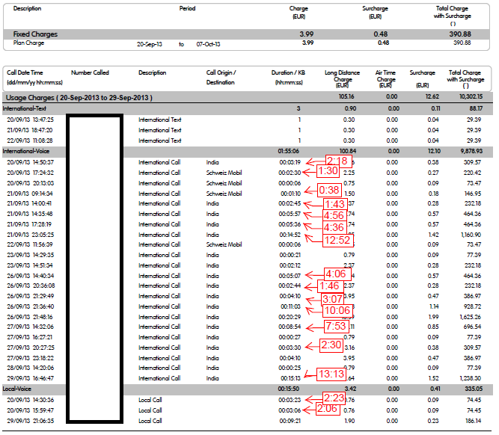This screenshot has width=499, height=435.
Task: Click the "International-Text" group row label
Action: 24,108
